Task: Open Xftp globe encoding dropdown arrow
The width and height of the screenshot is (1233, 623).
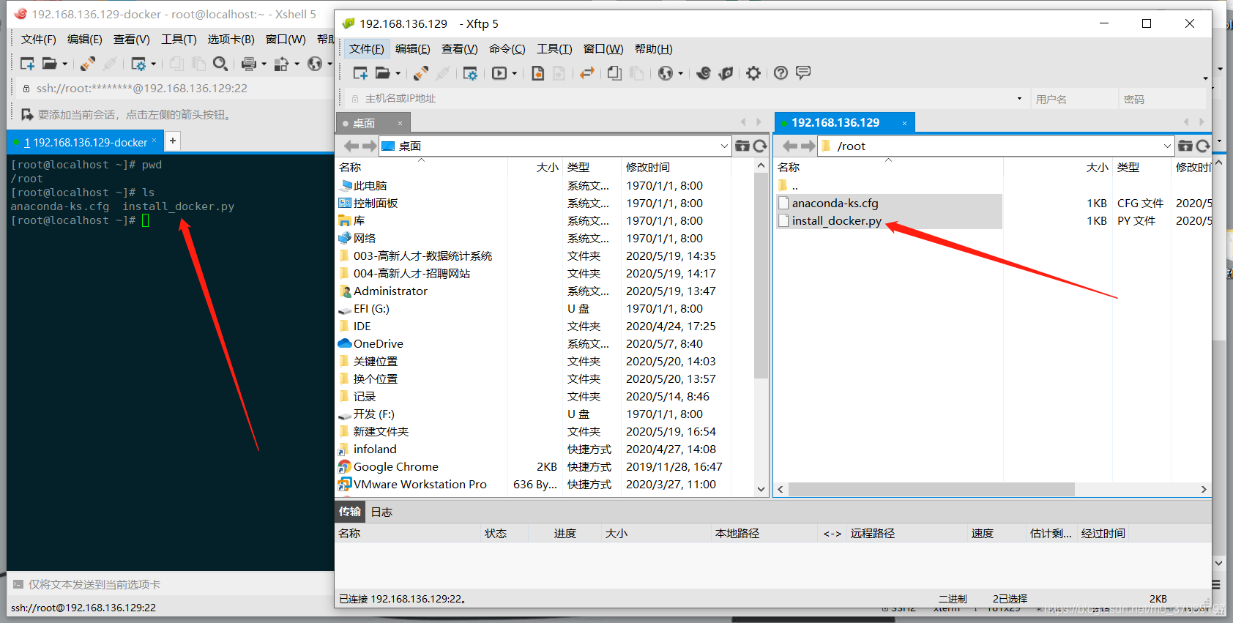Action: [680, 73]
